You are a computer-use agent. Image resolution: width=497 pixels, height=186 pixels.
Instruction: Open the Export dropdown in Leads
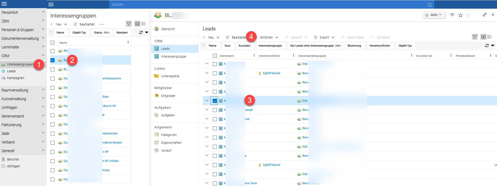[324, 37]
